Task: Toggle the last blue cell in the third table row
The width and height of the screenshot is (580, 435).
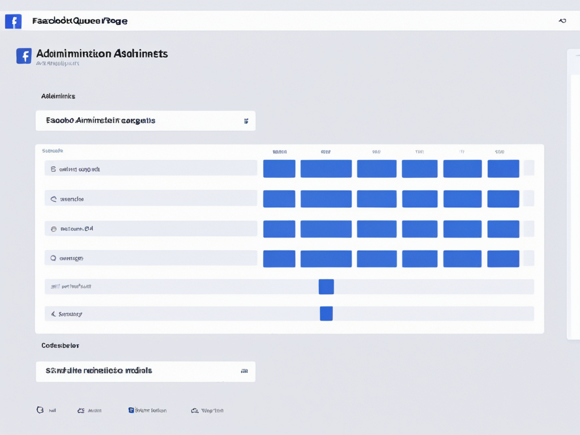Action: (x=503, y=229)
